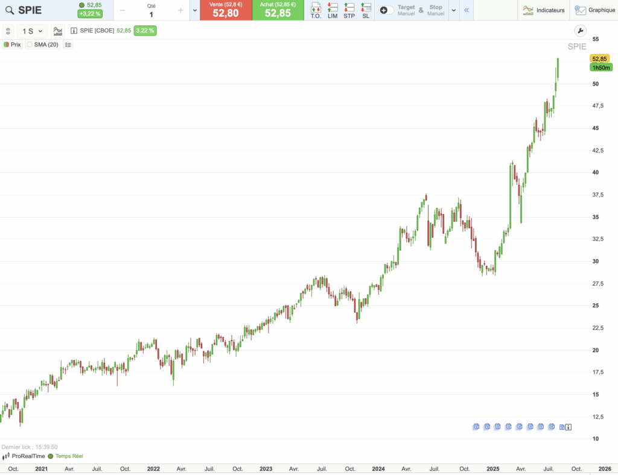The height and width of the screenshot is (475, 618).
Task: Click the chart style icon next to 1S
Action: 57,30
